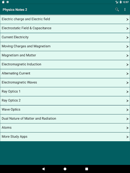Tap the Android back navigation button
The width and height of the screenshot is (130, 173).
click(43, 169)
